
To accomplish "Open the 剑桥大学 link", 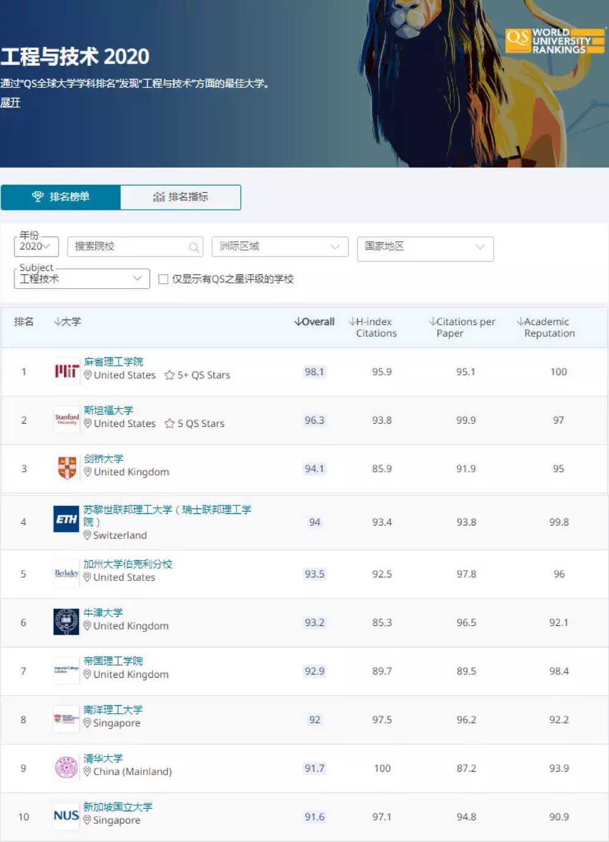I will point(104,459).
